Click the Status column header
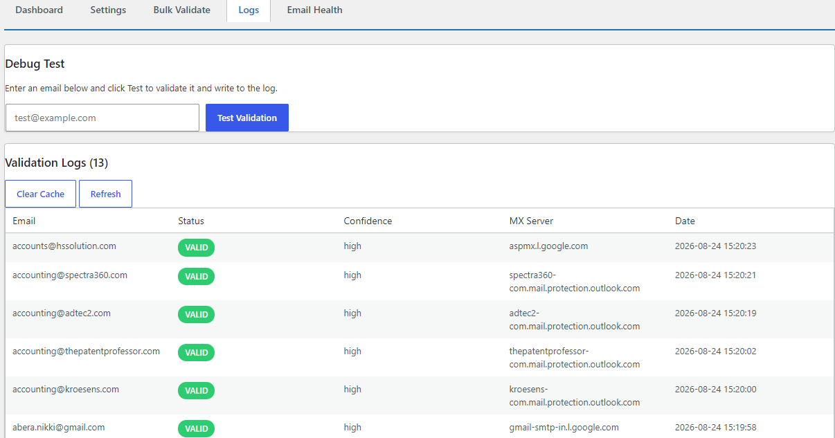835x438 pixels. (191, 221)
